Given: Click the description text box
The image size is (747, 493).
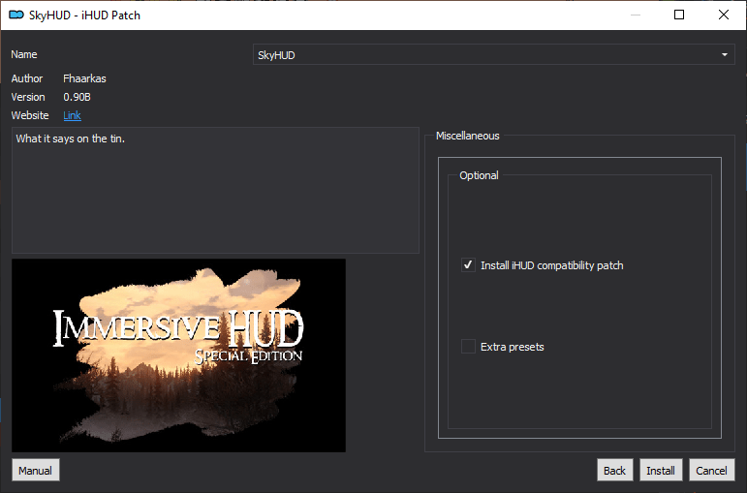Looking at the screenshot, I should pos(215,190).
